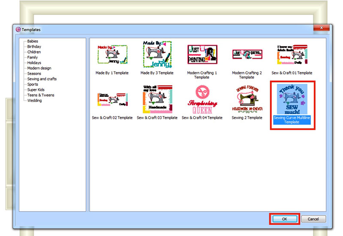Open the Holidays category

34,63
